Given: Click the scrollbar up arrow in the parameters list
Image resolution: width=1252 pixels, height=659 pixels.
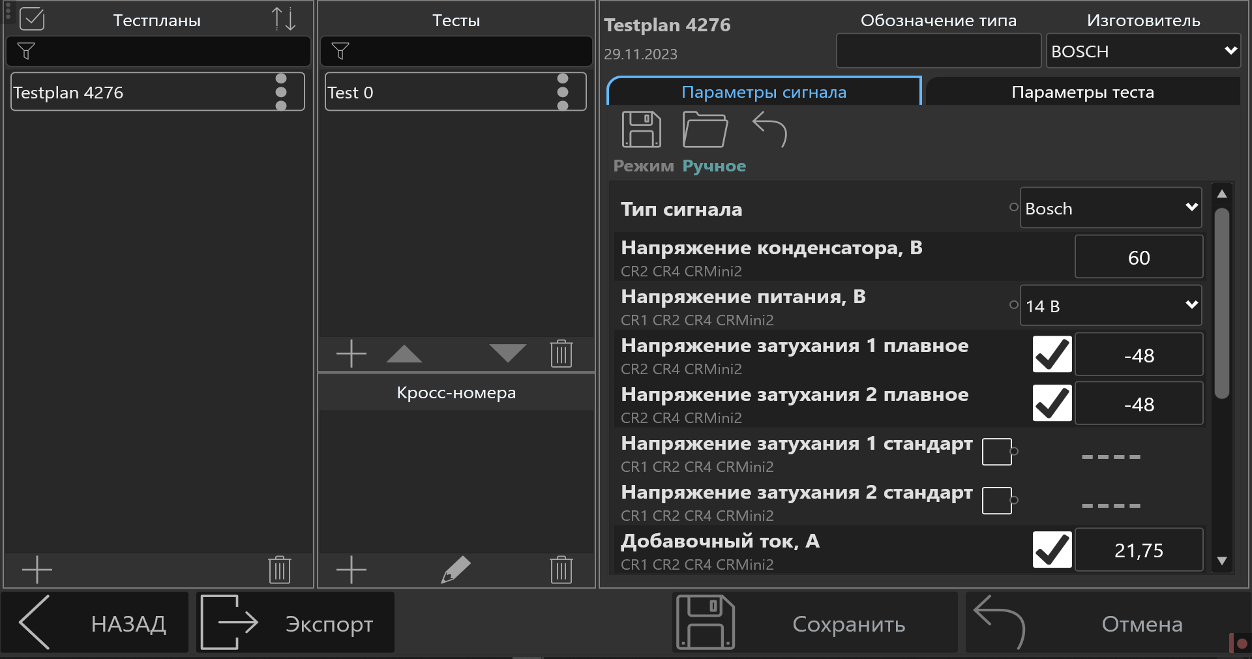Looking at the screenshot, I should coord(1222,194).
